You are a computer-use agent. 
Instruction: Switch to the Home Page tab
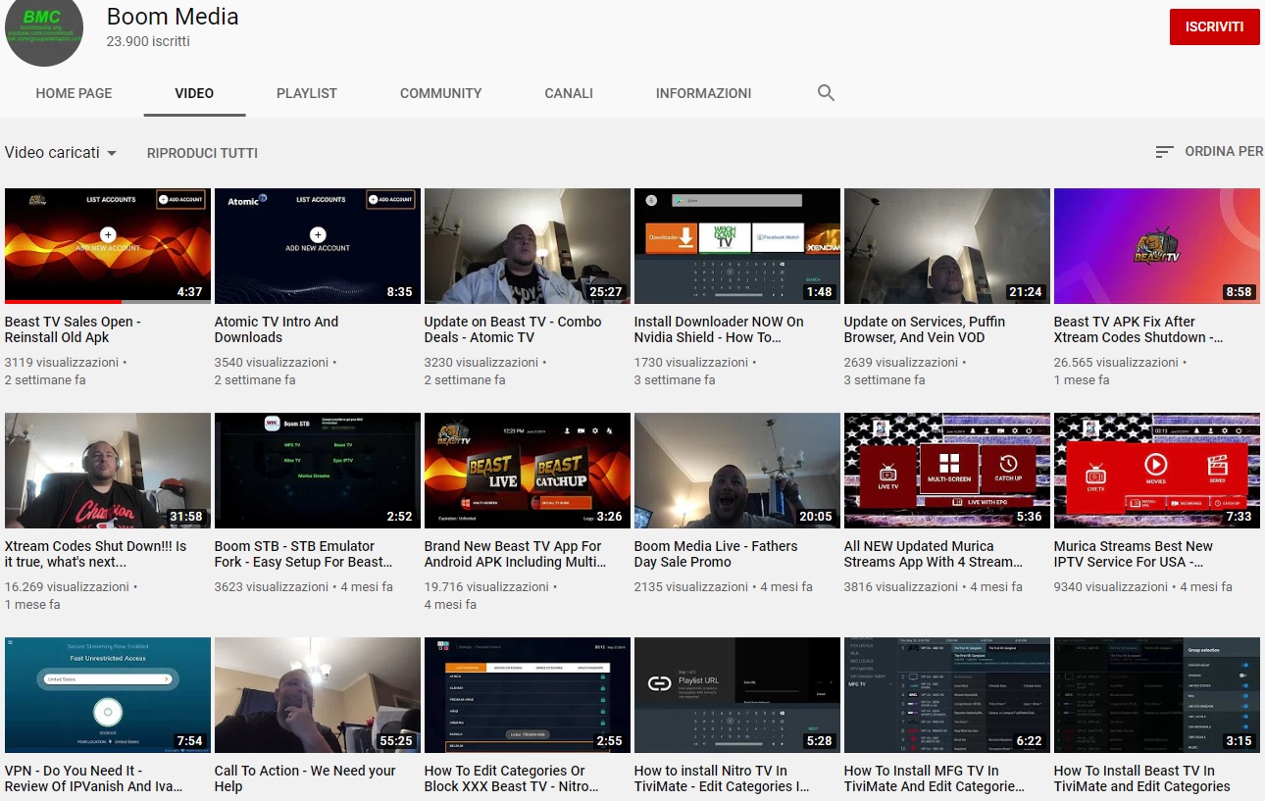[x=74, y=93]
